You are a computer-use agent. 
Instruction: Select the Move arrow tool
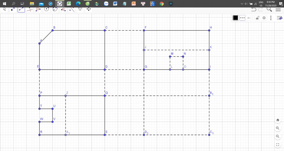(x=4, y=9)
